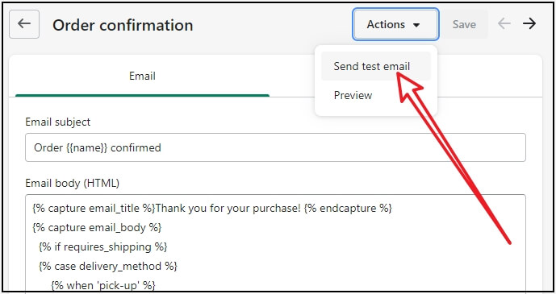The width and height of the screenshot is (556, 294).
Task: Place cursor on 'Thank you for your purchase!' text
Action: pos(228,208)
